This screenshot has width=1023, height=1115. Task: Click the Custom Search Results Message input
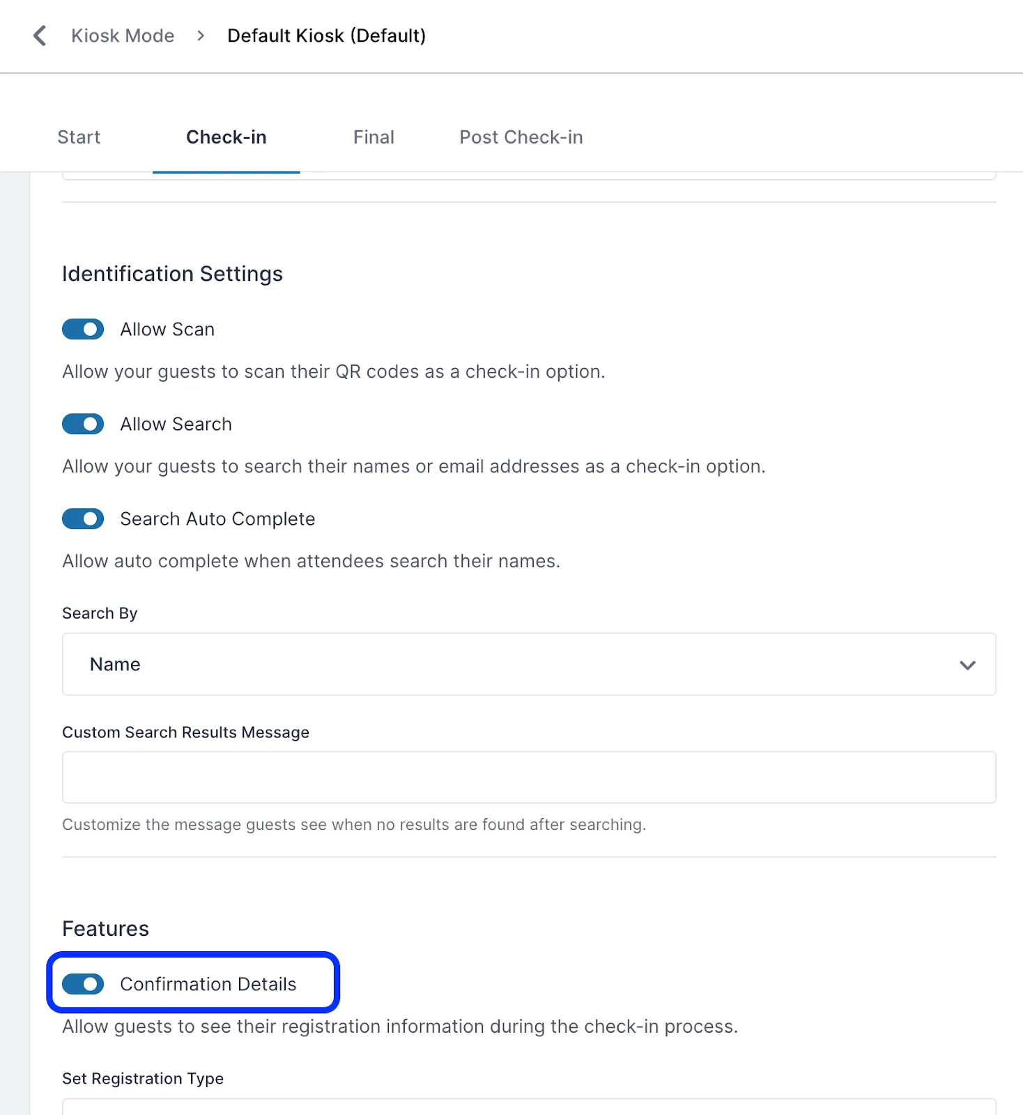tap(528, 777)
